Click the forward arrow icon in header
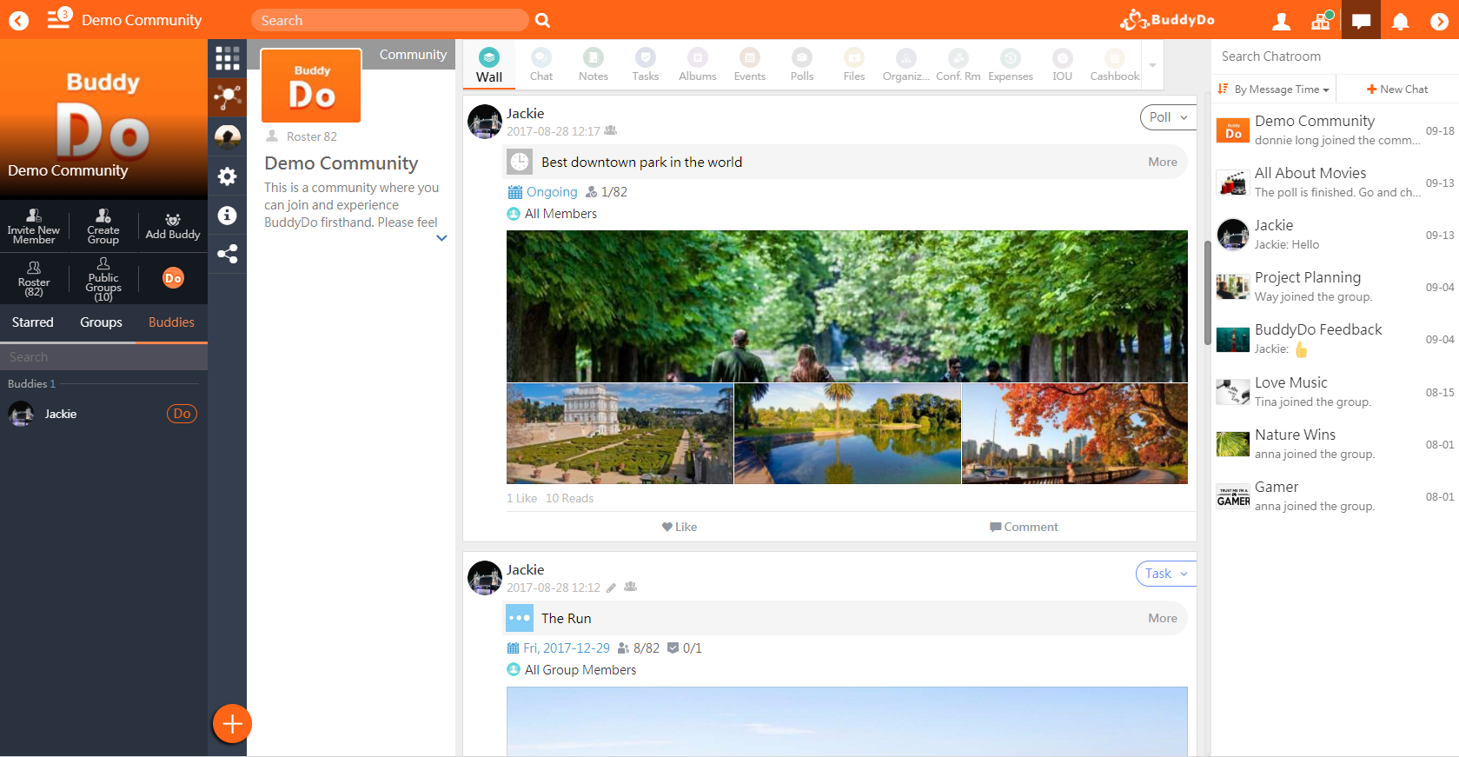 tap(1439, 21)
